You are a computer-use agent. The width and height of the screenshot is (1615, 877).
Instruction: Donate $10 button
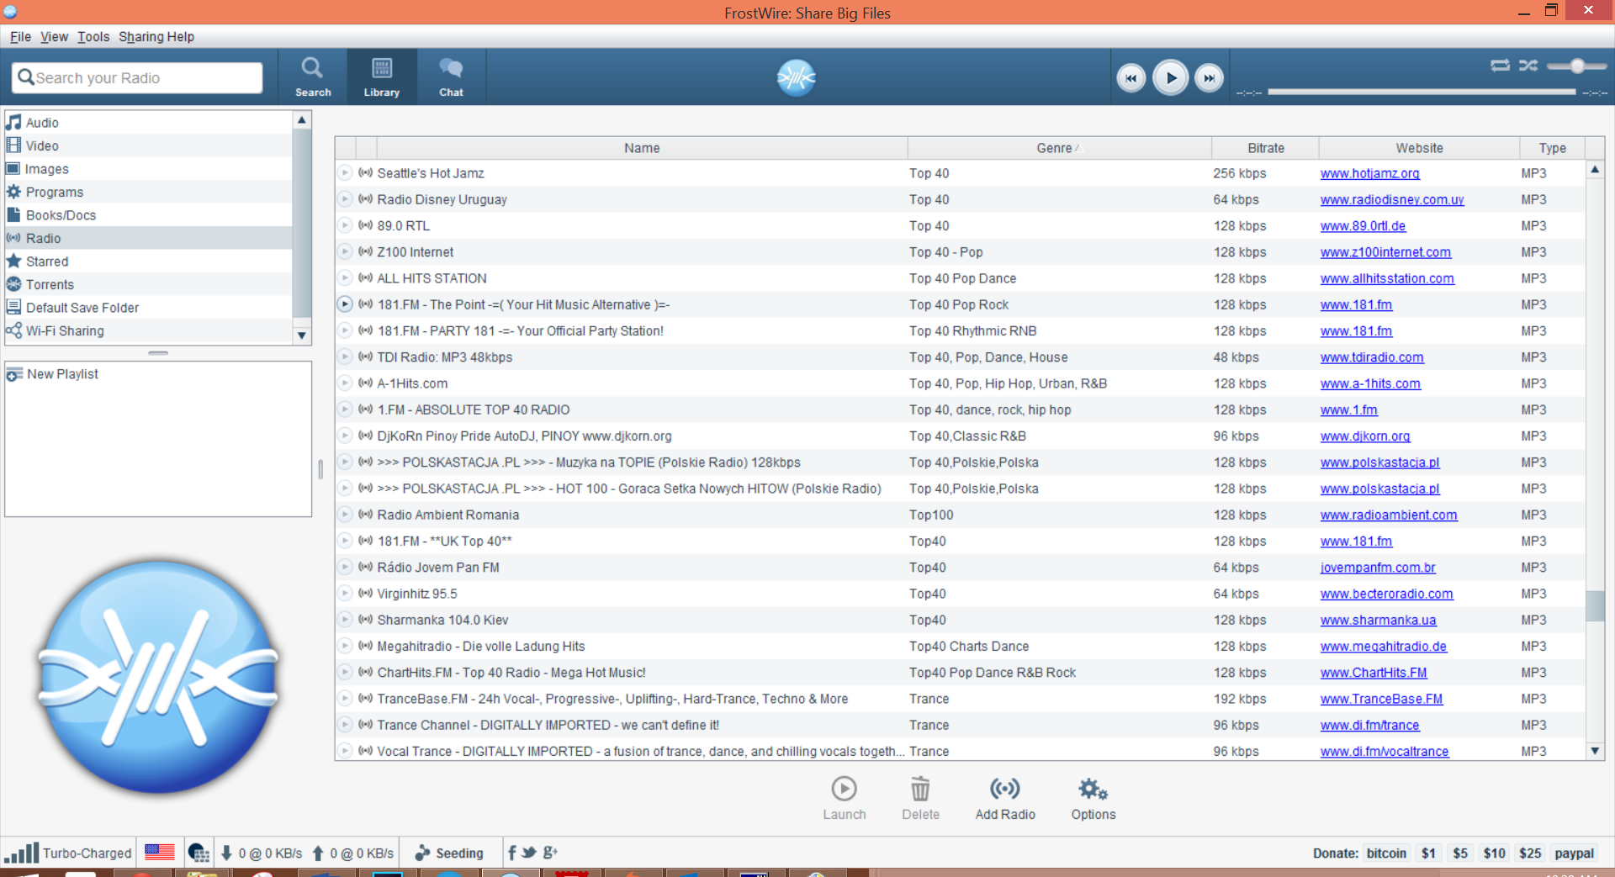[1494, 853]
